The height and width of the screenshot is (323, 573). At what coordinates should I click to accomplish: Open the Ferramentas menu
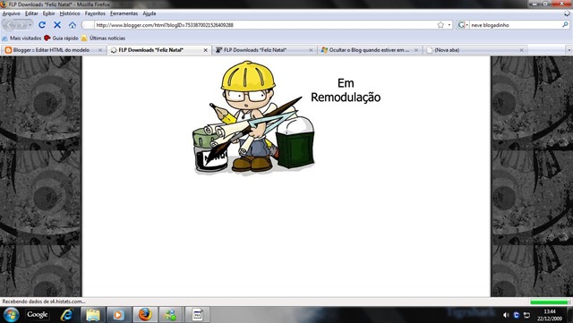click(x=124, y=13)
